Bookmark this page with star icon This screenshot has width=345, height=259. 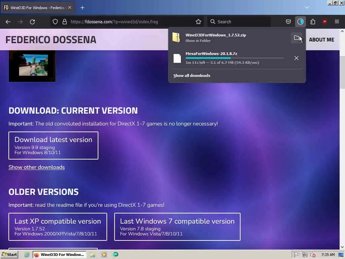coord(198,22)
